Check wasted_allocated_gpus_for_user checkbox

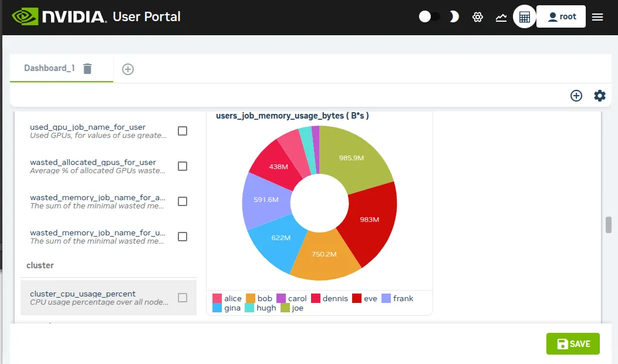tap(183, 166)
